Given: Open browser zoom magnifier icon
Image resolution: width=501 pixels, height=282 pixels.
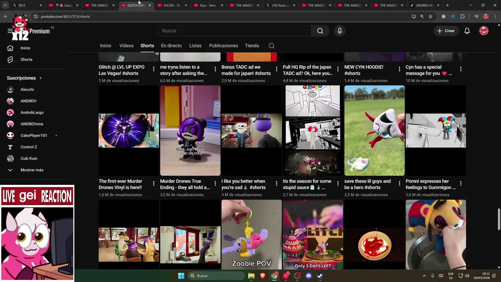Looking at the screenshot, I should click(x=422, y=16).
